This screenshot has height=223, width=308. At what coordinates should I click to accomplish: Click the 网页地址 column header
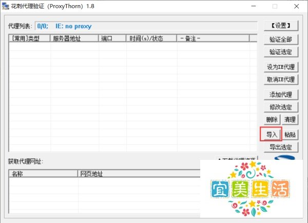pos(139,174)
